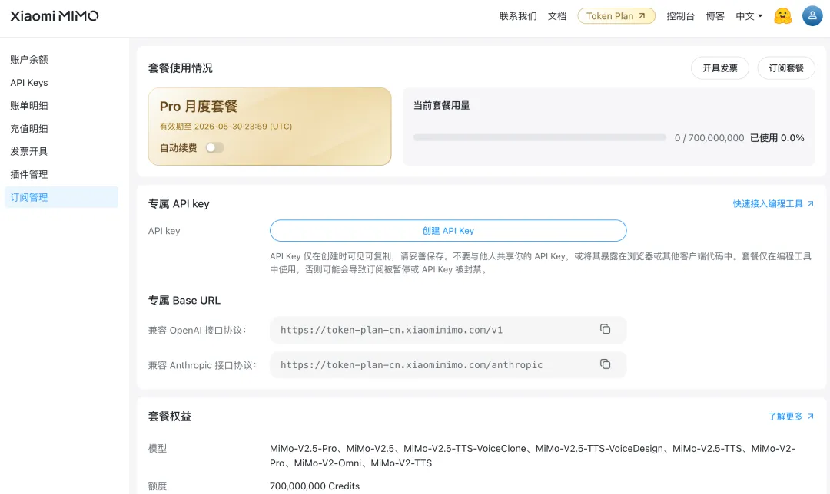Open the Token Plan link in header
Screen dimensions: 830x494
tap(616, 15)
